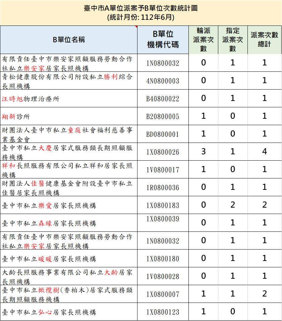Screen dimensions: 282x321
Task: Select the 派案次數總計 column header
Action: click(x=265, y=40)
